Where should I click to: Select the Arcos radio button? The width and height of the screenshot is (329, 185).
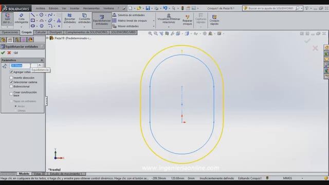point(15,106)
